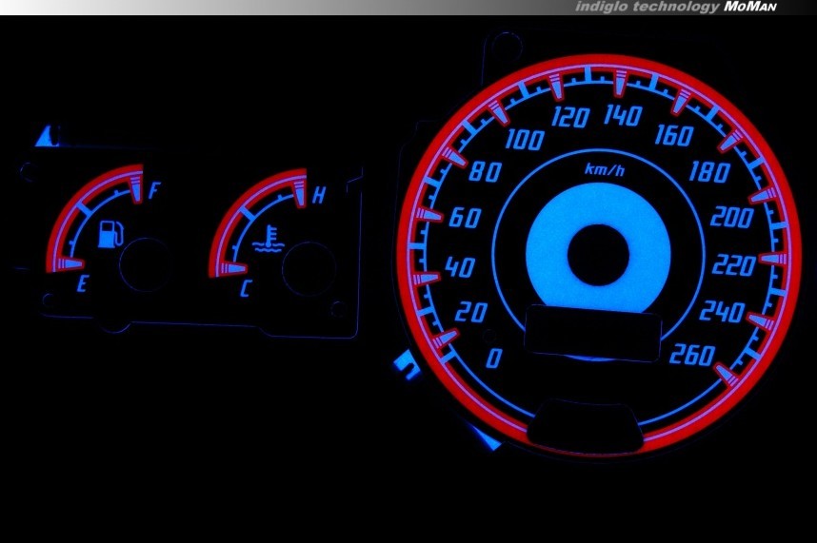This screenshot has height=543, width=817.
Task: Click the 260 speed marking
Action: coord(692,356)
